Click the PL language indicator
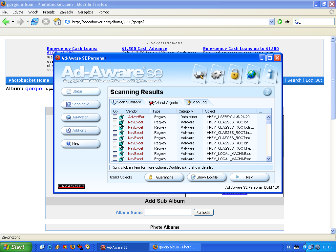The image size is (336, 252). [289, 247]
